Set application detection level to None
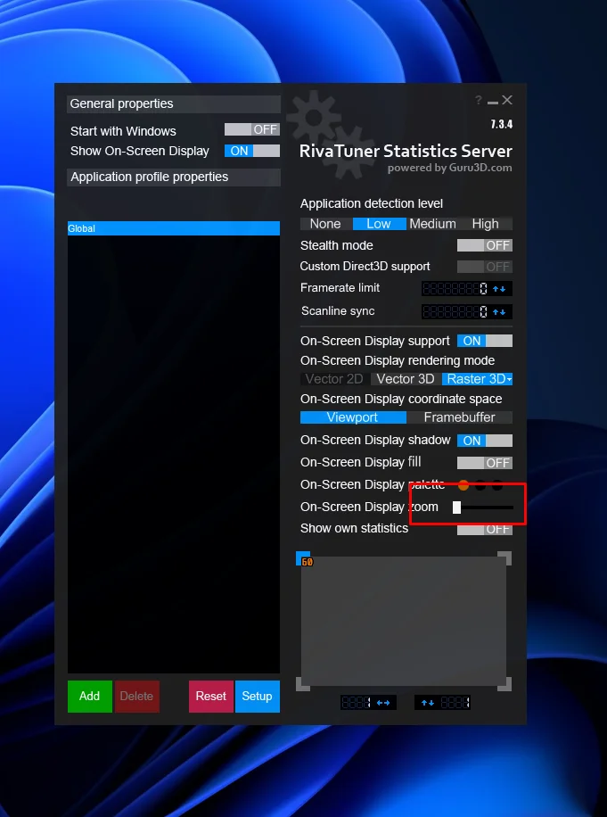Image resolution: width=607 pixels, height=817 pixels. tap(325, 224)
